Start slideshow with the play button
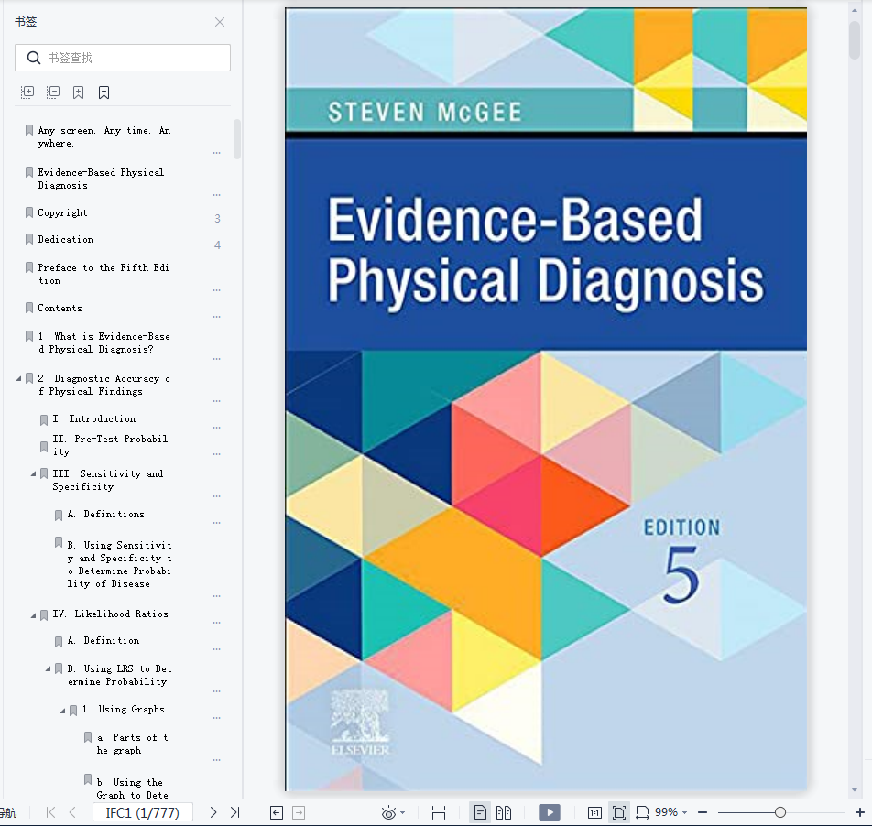The image size is (872, 826). point(550,812)
